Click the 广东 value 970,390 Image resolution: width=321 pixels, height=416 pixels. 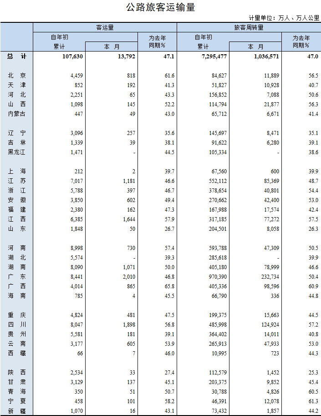coord(218,277)
